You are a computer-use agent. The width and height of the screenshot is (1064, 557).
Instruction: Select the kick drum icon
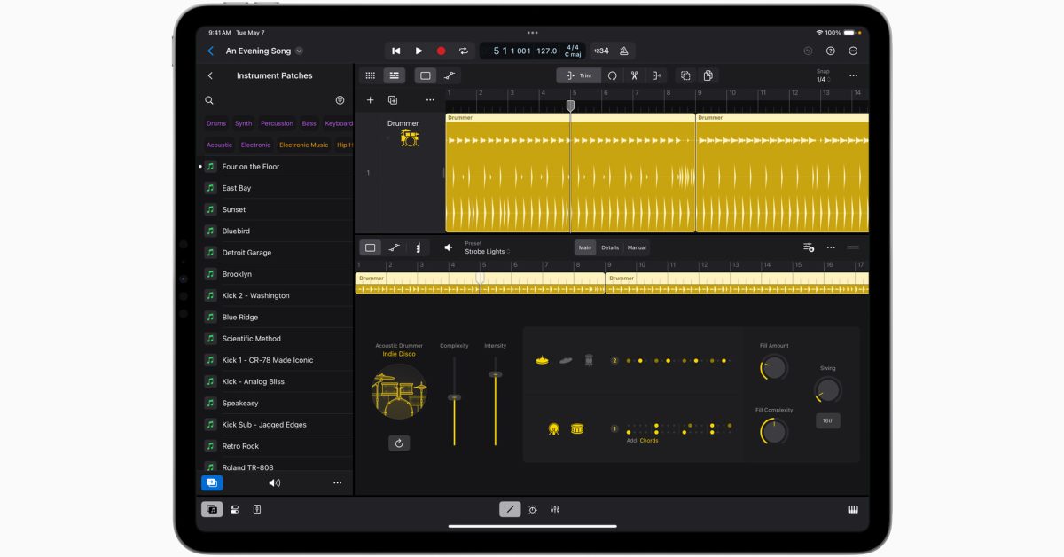(553, 429)
